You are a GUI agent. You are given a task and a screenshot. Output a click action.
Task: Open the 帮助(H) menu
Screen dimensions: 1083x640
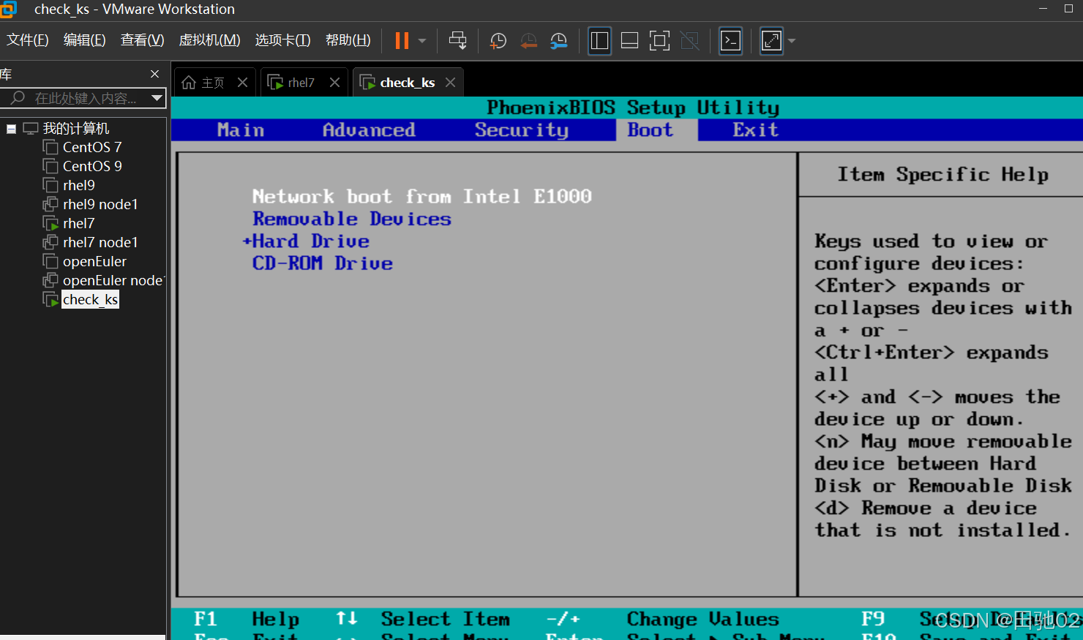coord(348,40)
